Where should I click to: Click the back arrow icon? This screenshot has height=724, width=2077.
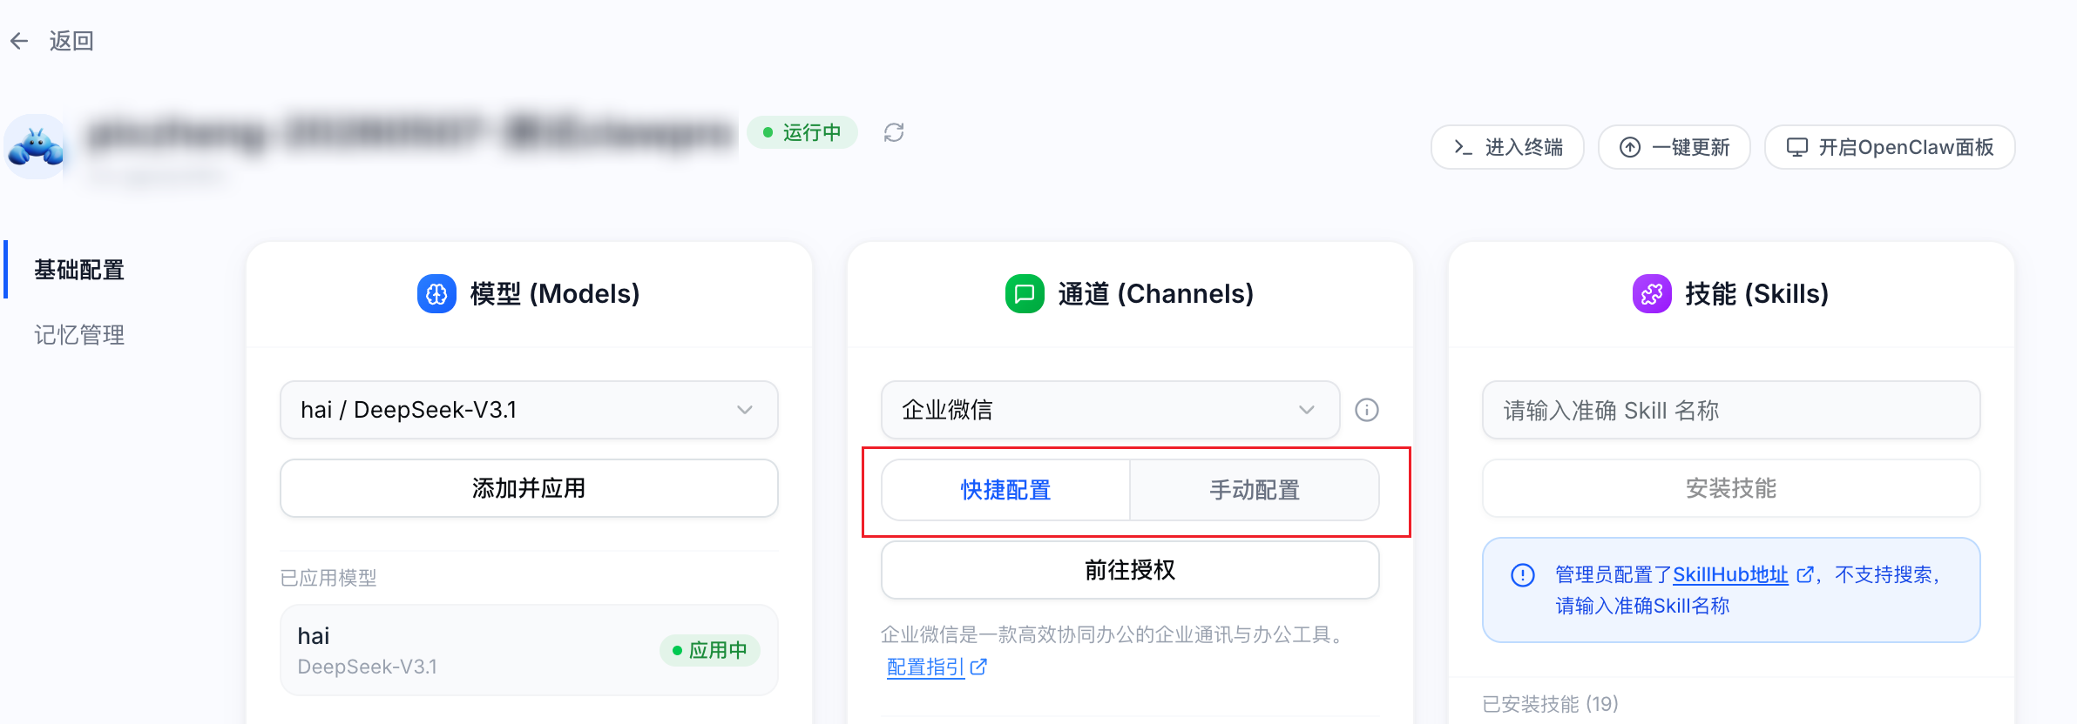(19, 41)
